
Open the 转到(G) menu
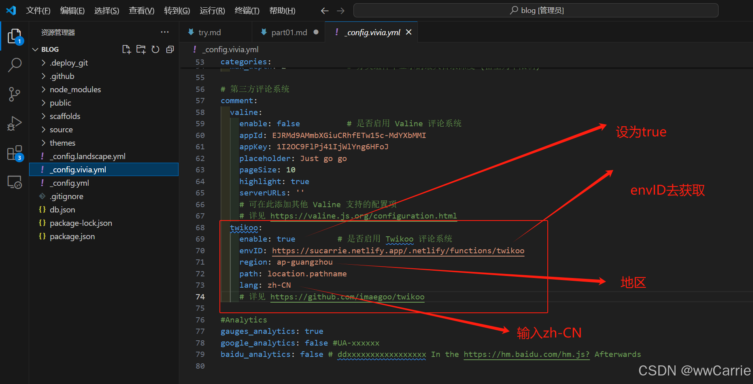tap(177, 11)
